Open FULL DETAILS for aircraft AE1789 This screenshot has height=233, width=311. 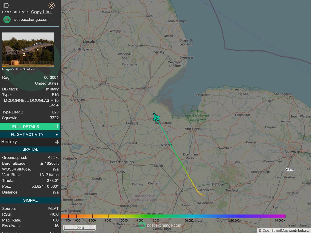(26, 127)
